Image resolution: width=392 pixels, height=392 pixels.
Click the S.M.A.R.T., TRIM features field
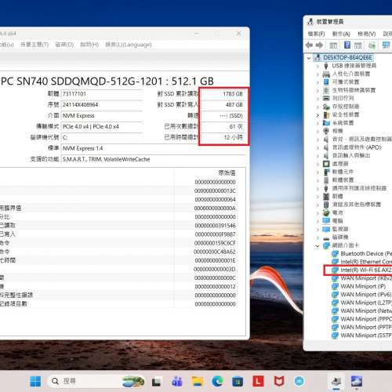click(153, 159)
